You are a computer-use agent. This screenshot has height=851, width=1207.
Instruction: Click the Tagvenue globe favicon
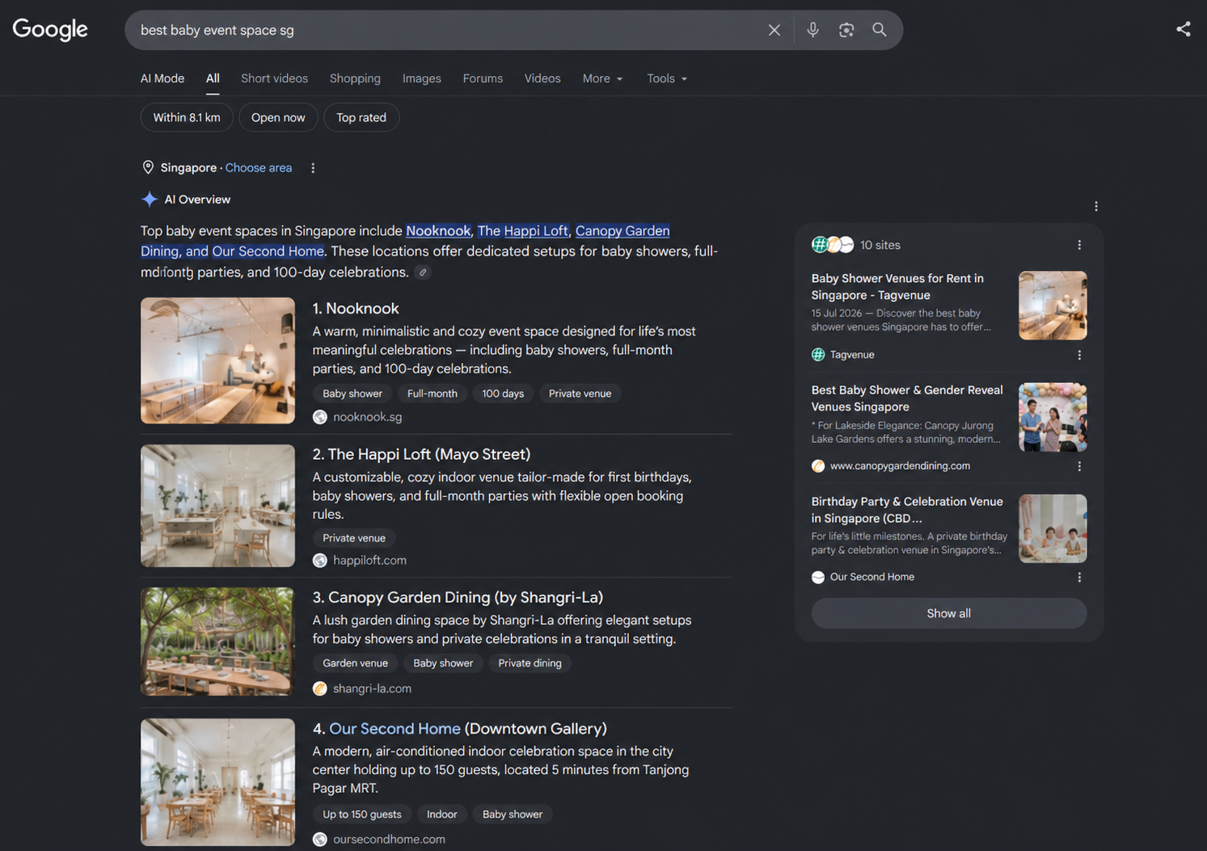[x=818, y=355]
